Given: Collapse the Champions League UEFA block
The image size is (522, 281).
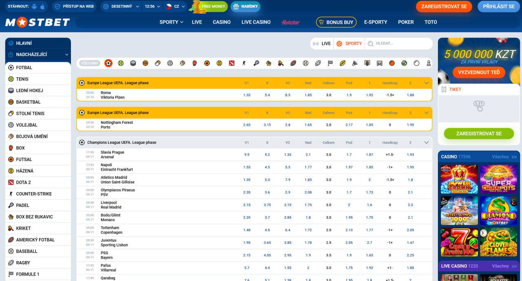Looking at the screenshot, I should 427,143.
